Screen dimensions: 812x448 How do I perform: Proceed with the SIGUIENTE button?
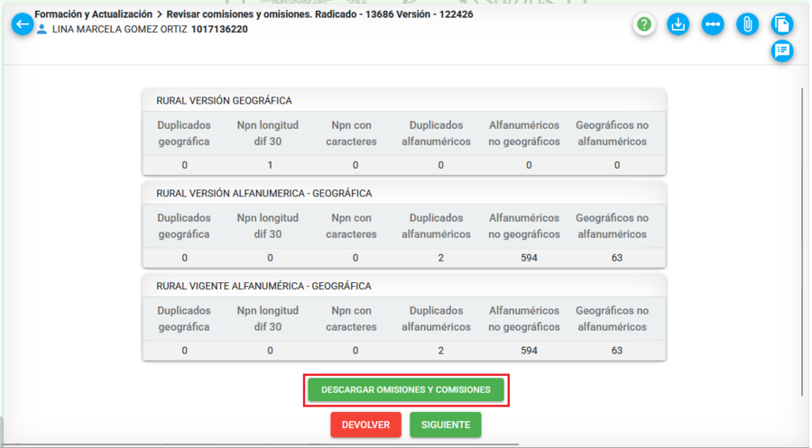(446, 425)
